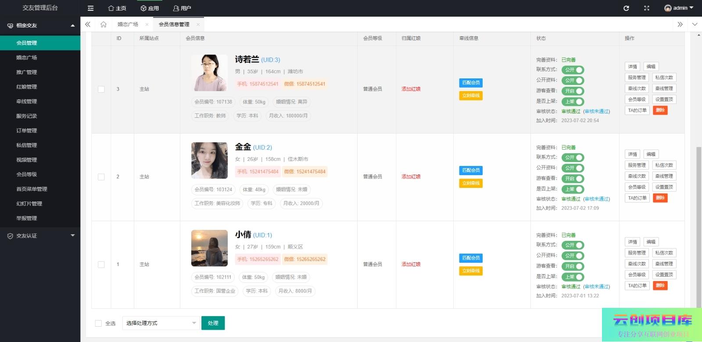Open the 选择处理方式 dropdown
The image size is (702, 342).
tap(161, 323)
